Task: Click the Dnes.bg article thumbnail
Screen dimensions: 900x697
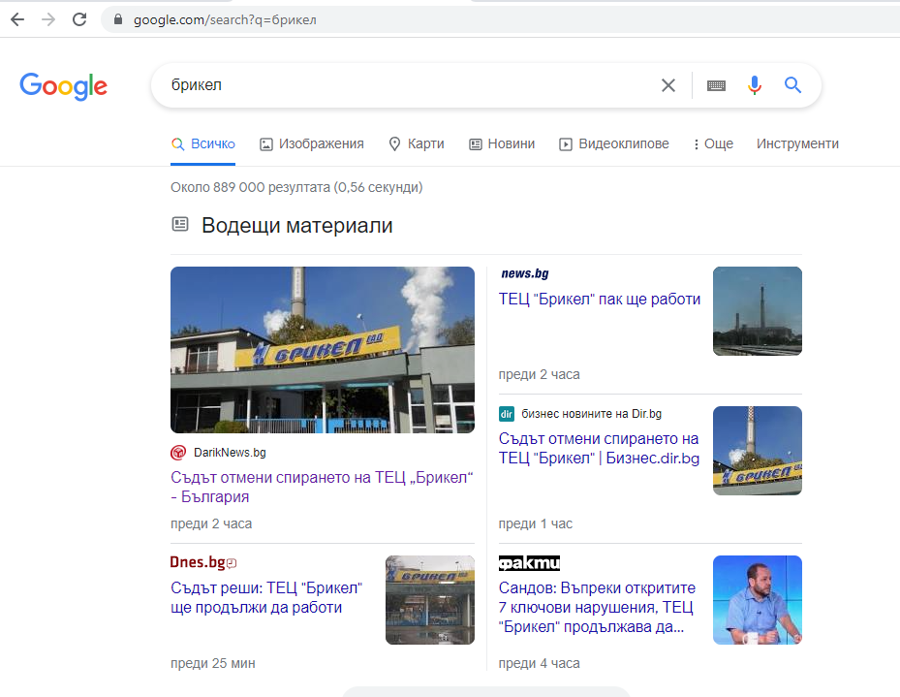Action: tap(430, 599)
